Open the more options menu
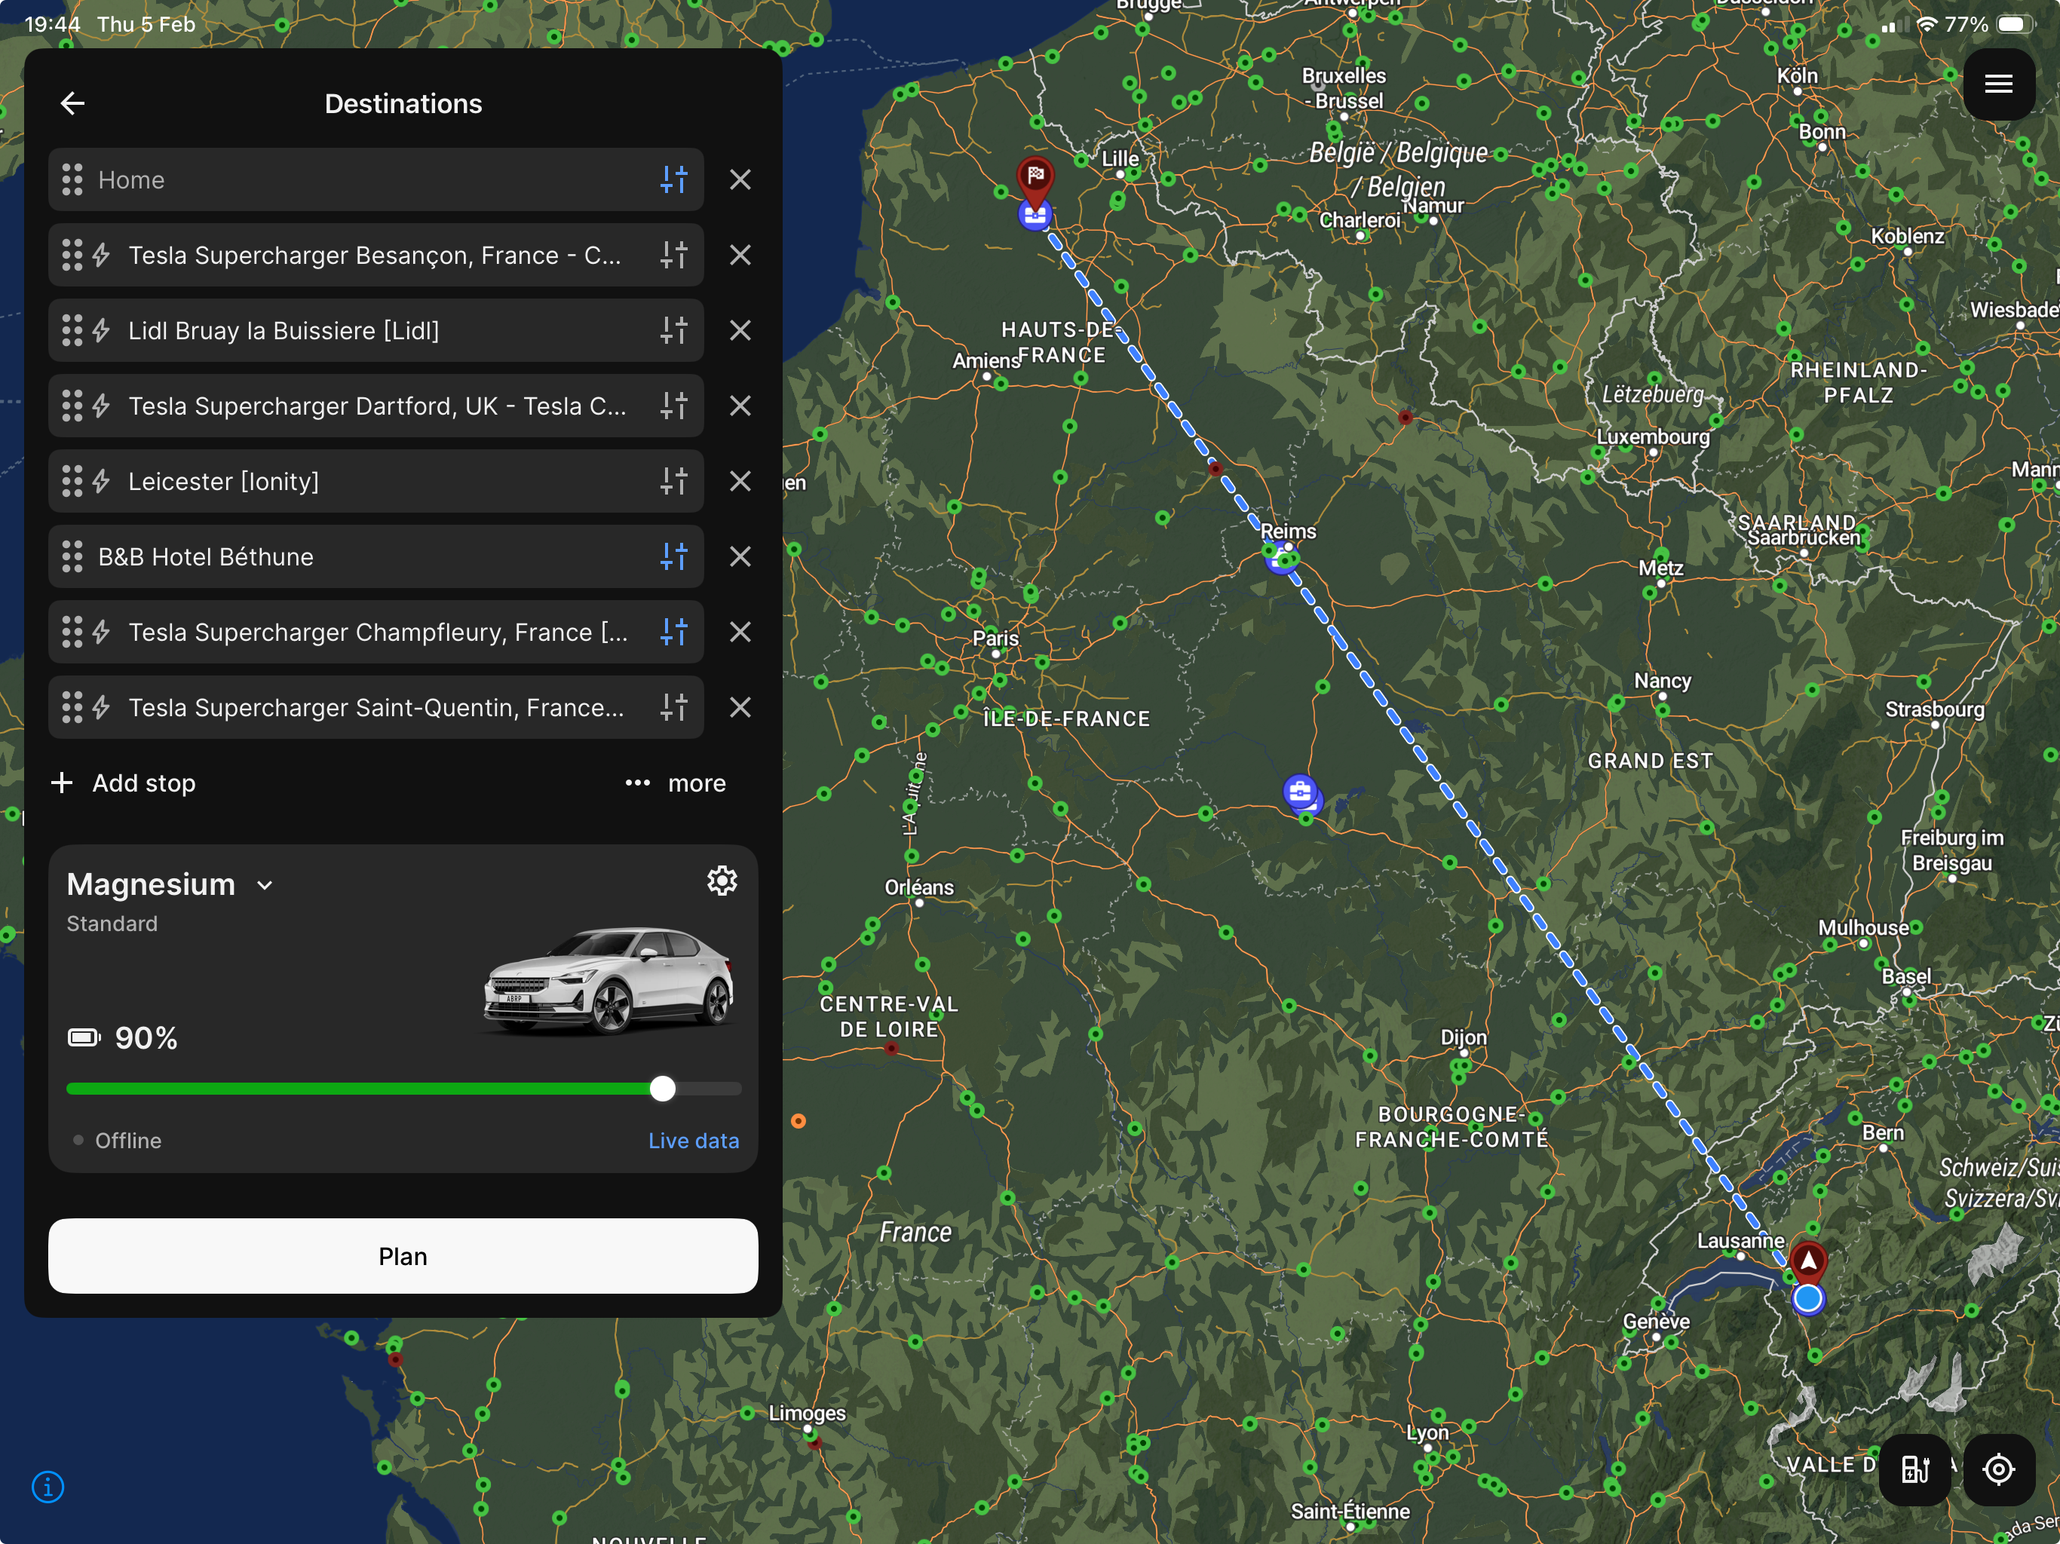 pos(676,783)
